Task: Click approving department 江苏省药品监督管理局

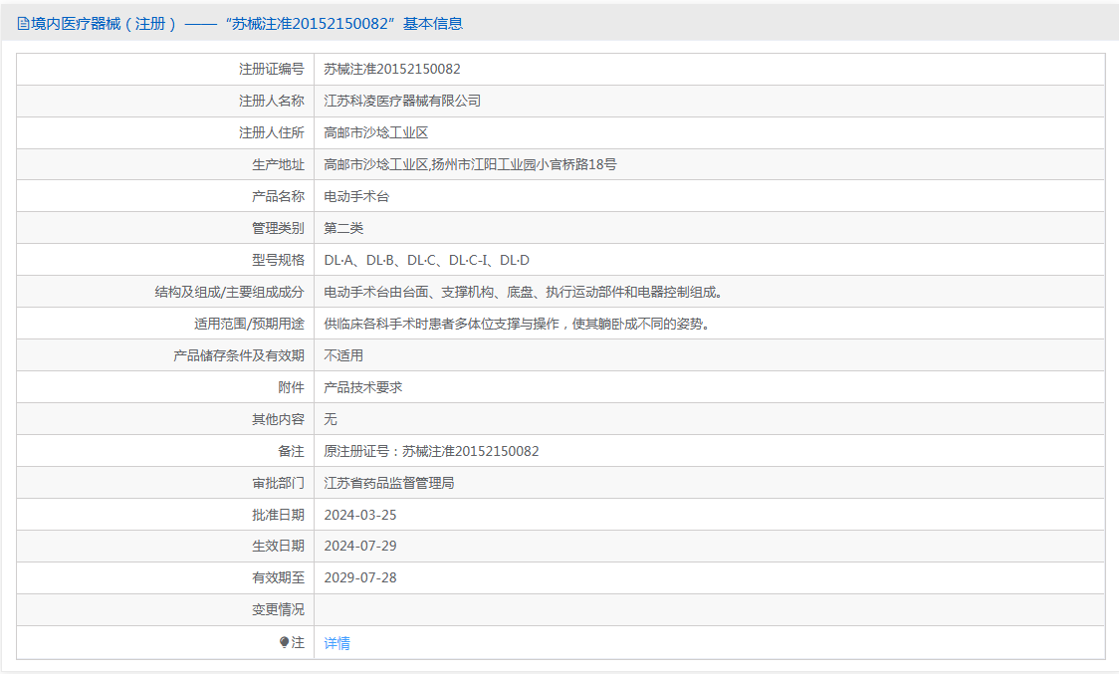Action: pos(389,484)
